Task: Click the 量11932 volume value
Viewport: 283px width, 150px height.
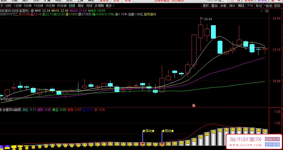Action: [x=72, y=14]
